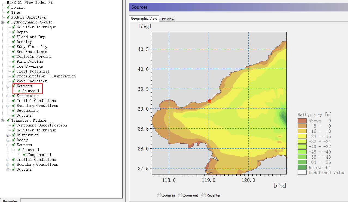Click the checkmark icon beside Coriolis Forcing

click(x=14, y=56)
